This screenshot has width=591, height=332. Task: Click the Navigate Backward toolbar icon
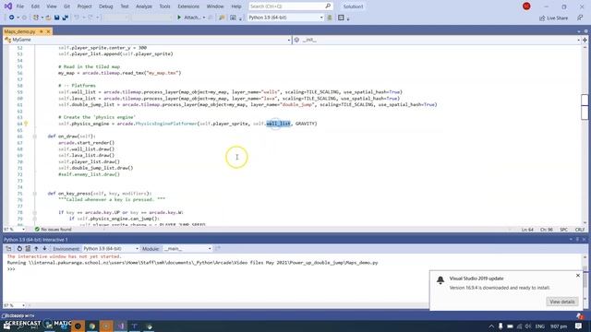(x=11, y=18)
